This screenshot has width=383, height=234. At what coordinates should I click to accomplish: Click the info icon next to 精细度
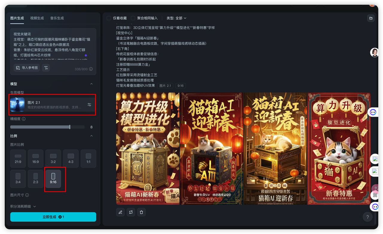click(x=24, y=119)
